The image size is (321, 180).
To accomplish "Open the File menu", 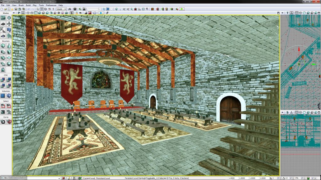I will (x=3, y=5).
